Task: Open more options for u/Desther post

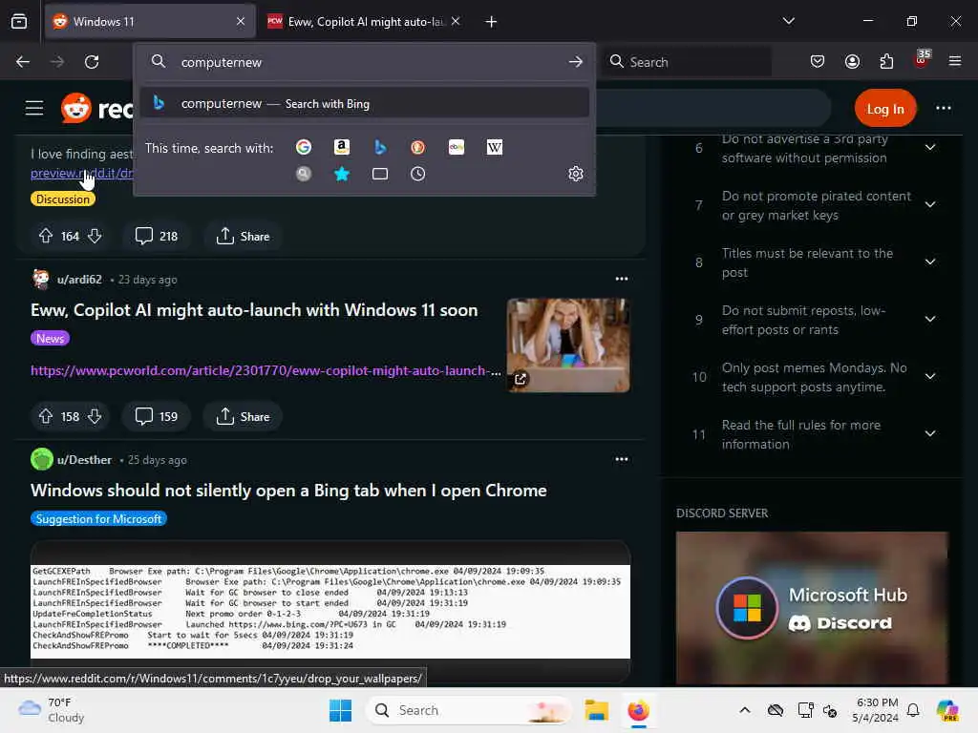Action: (x=621, y=459)
